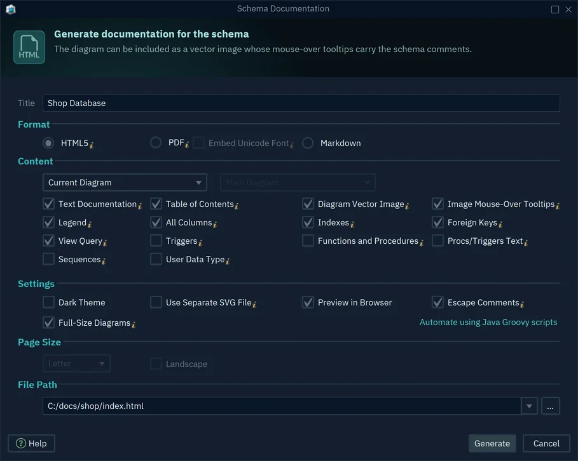
Task: Click the info icon next to PDF
Action: click(x=187, y=144)
